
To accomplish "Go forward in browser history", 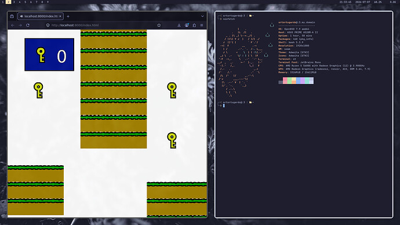I will 20,26.
